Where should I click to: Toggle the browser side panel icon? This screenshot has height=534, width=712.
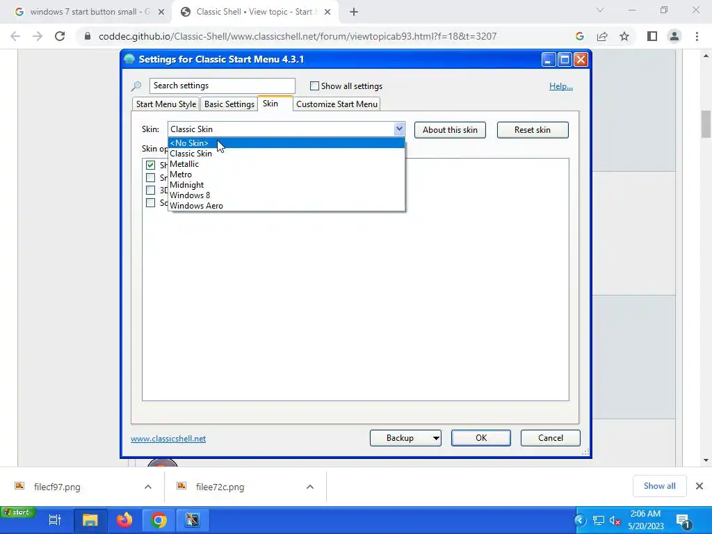(x=652, y=36)
